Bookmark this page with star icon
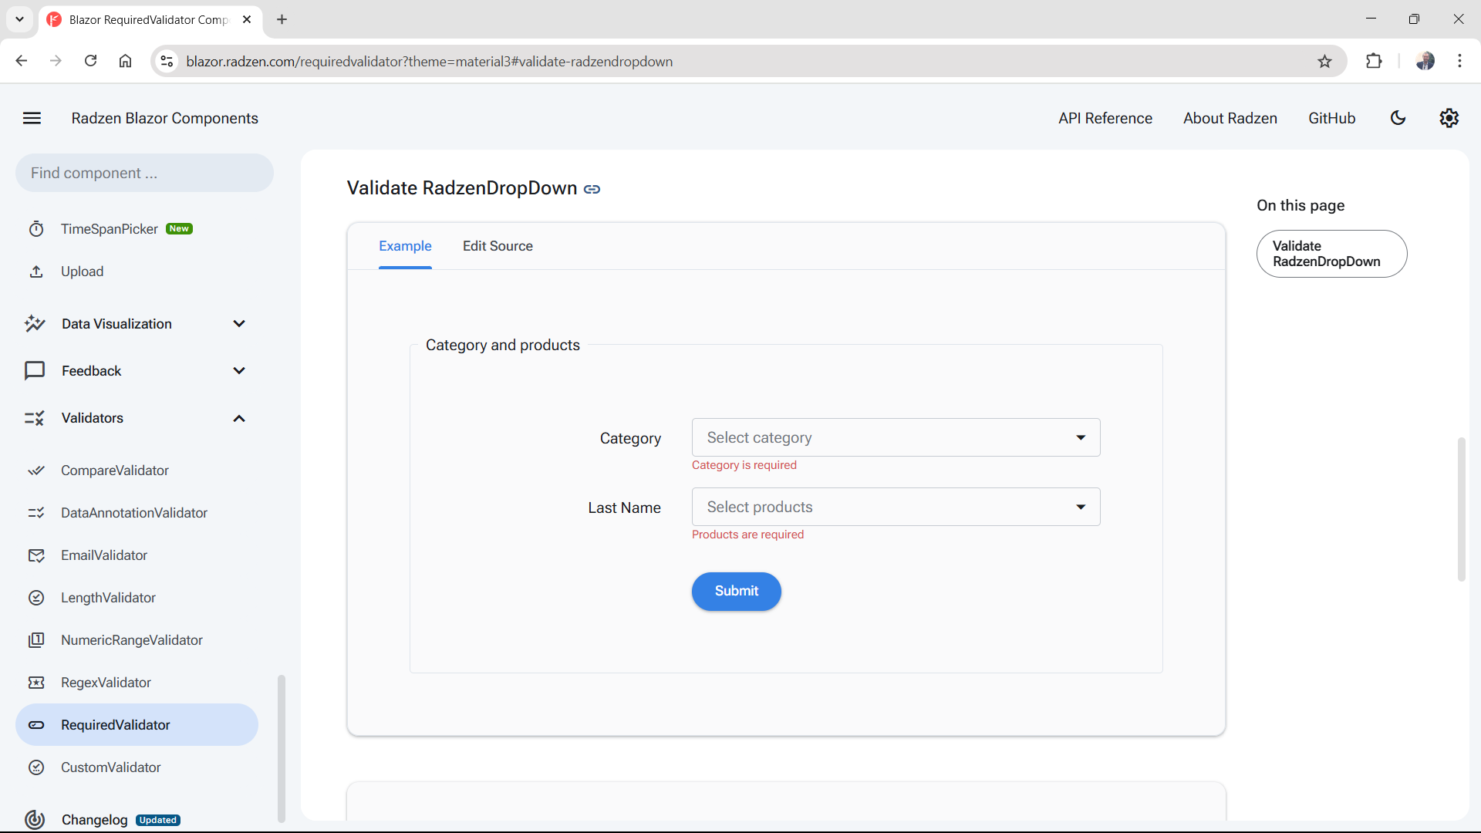Viewport: 1481px width, 833px height. click(x=1324, y=62)
